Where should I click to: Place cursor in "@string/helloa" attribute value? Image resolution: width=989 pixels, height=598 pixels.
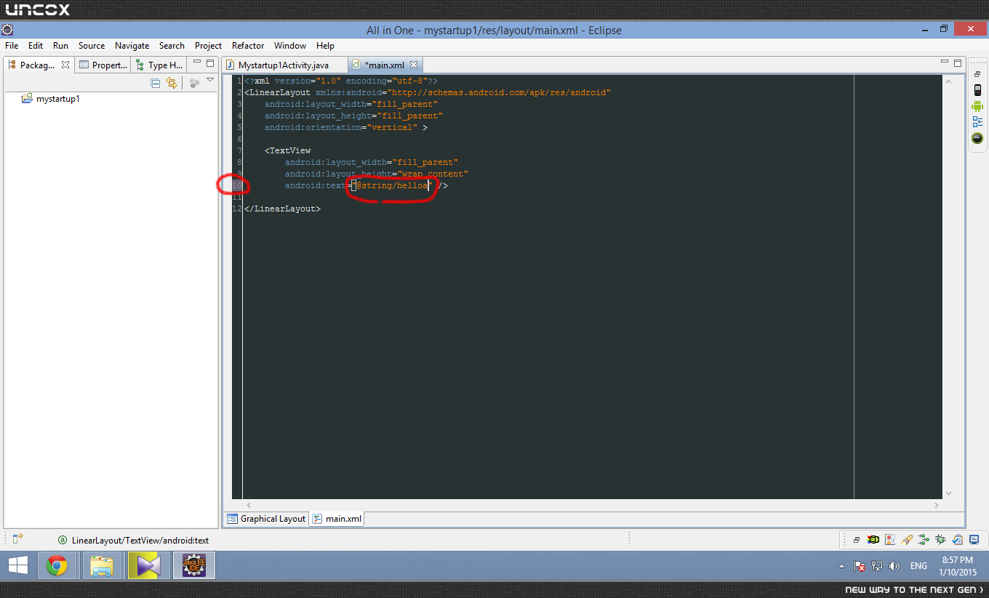pos(392,186)
